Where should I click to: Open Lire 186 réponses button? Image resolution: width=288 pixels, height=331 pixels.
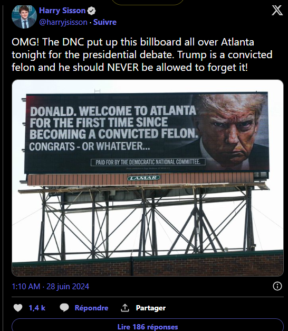point(148,325)
